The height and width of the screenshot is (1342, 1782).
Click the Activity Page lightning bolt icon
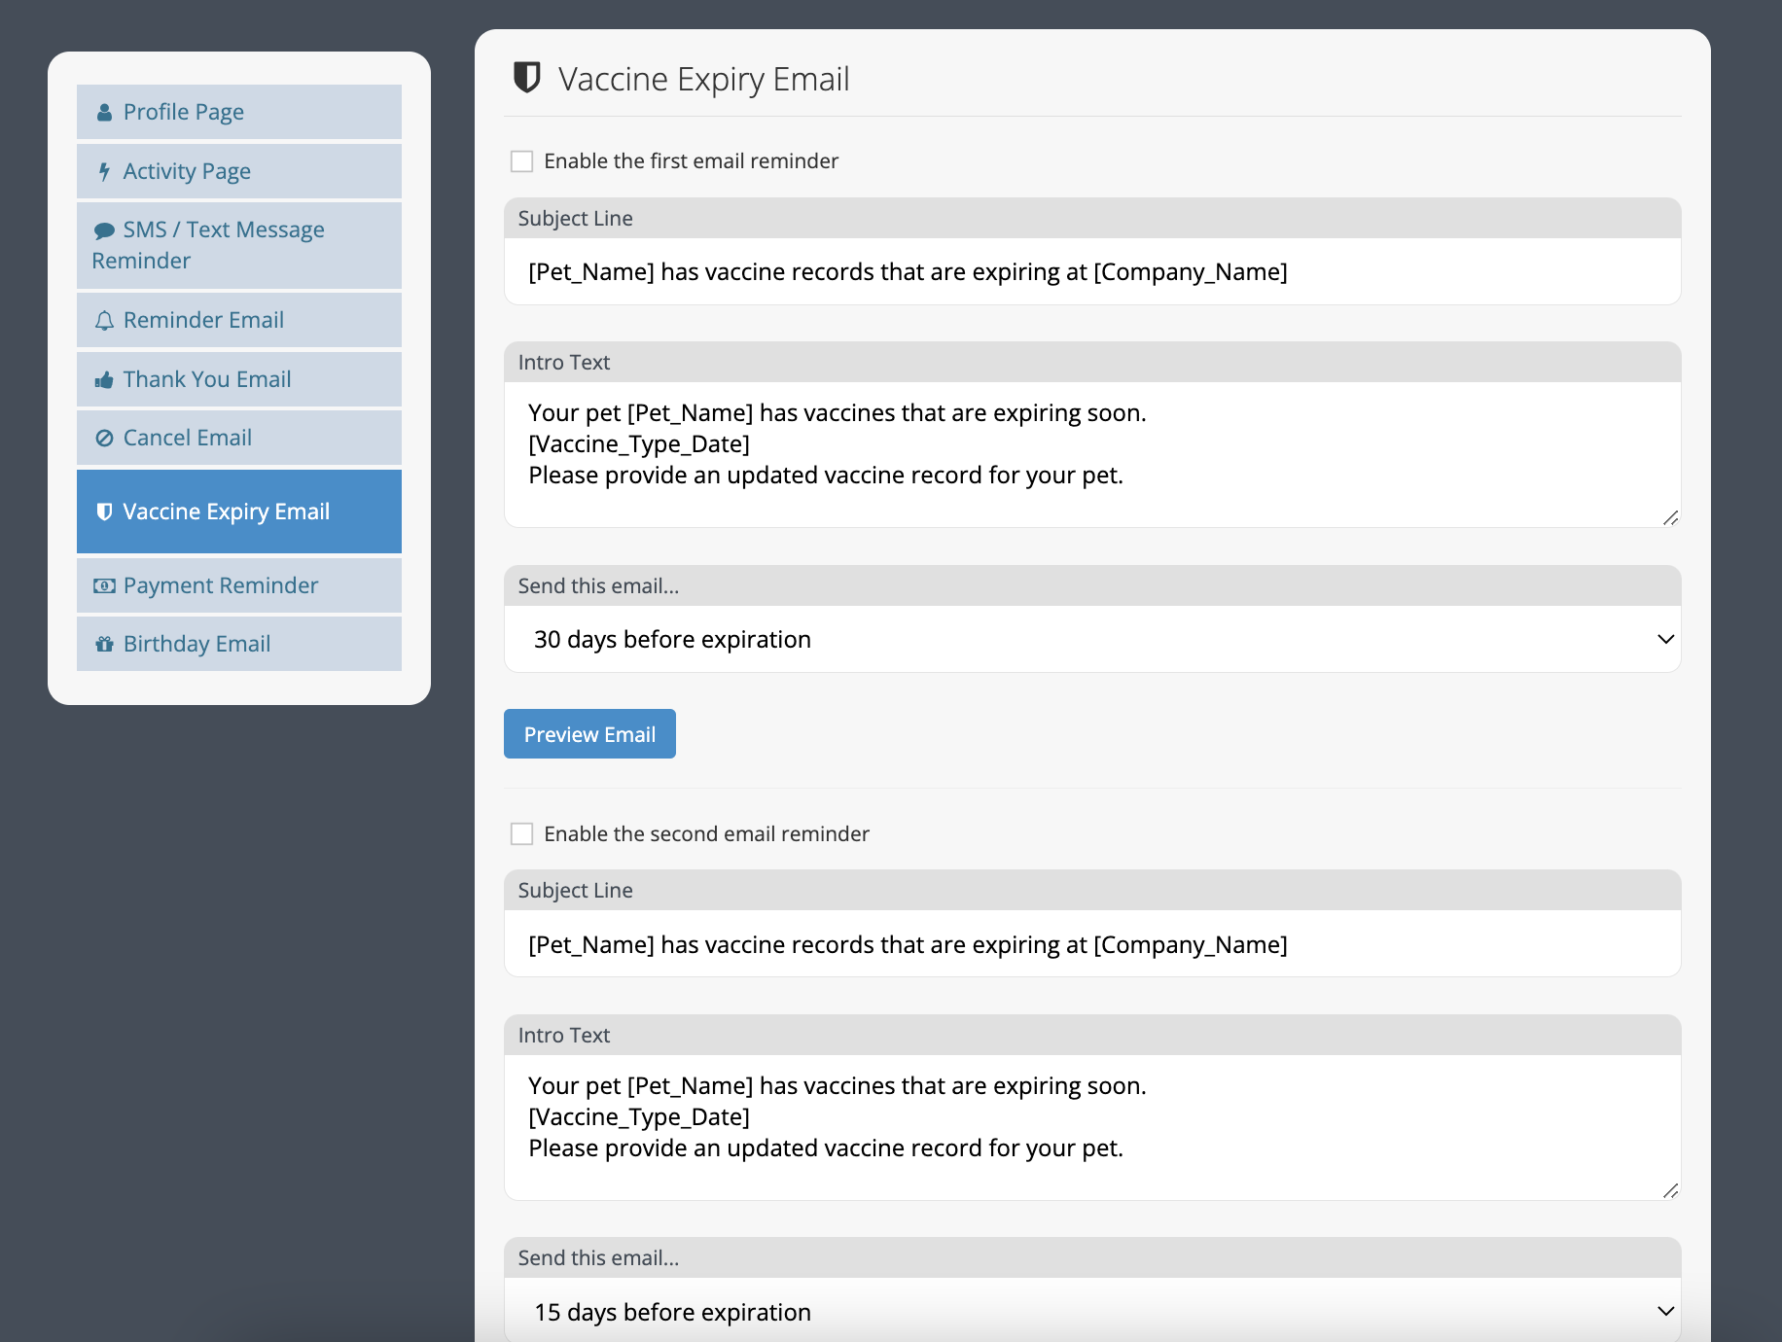[x=104, y=172]
